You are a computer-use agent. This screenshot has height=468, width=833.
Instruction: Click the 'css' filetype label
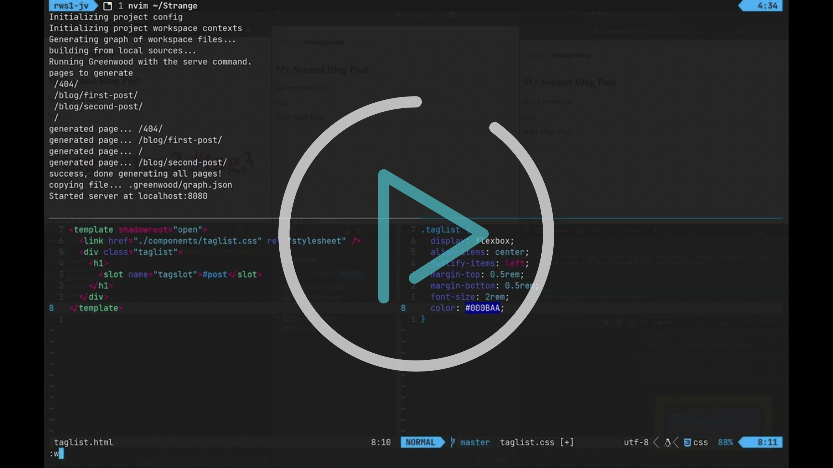click(x=701, y=443)
